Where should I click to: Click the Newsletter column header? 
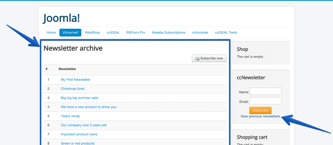[67, 69]
